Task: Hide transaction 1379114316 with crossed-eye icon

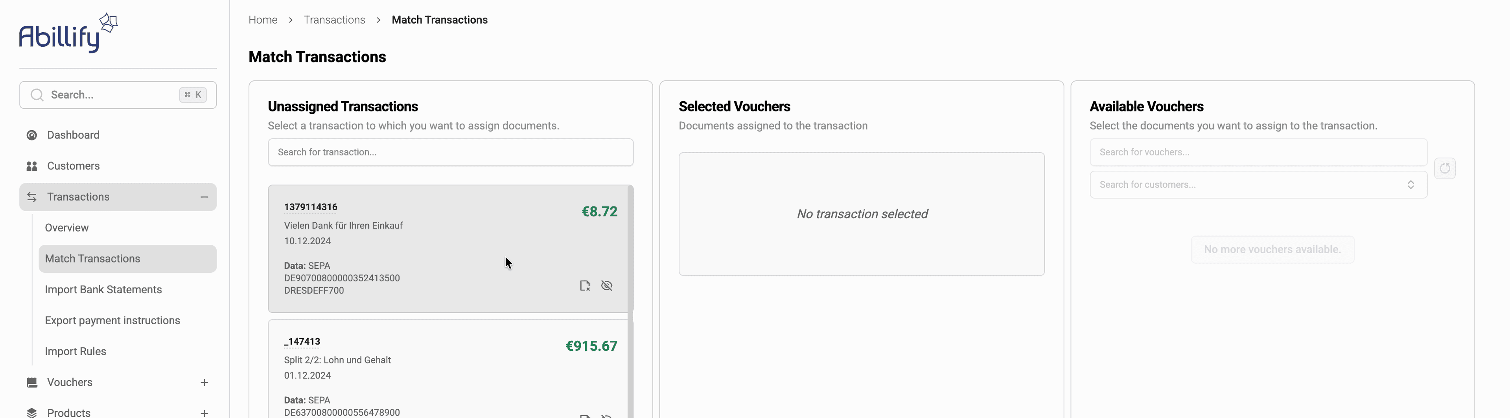Action: click(x=607, y=286)
